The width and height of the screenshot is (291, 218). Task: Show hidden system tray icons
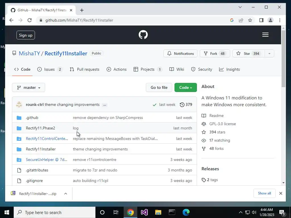tap(240, 212)
